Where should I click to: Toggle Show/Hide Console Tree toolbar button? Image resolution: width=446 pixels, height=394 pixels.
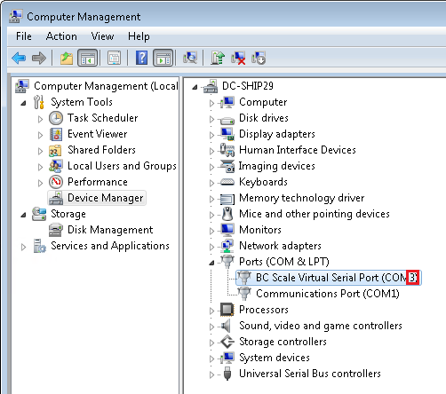pos(87,58)
